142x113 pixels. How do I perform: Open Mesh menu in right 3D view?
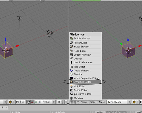click(x=102, y=102)
